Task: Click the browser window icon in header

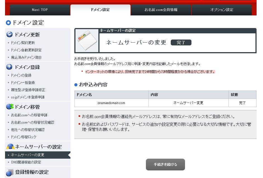Action: point(87,40)
